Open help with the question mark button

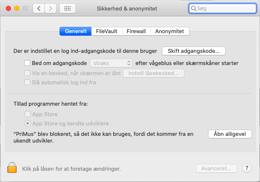(247, 168)
